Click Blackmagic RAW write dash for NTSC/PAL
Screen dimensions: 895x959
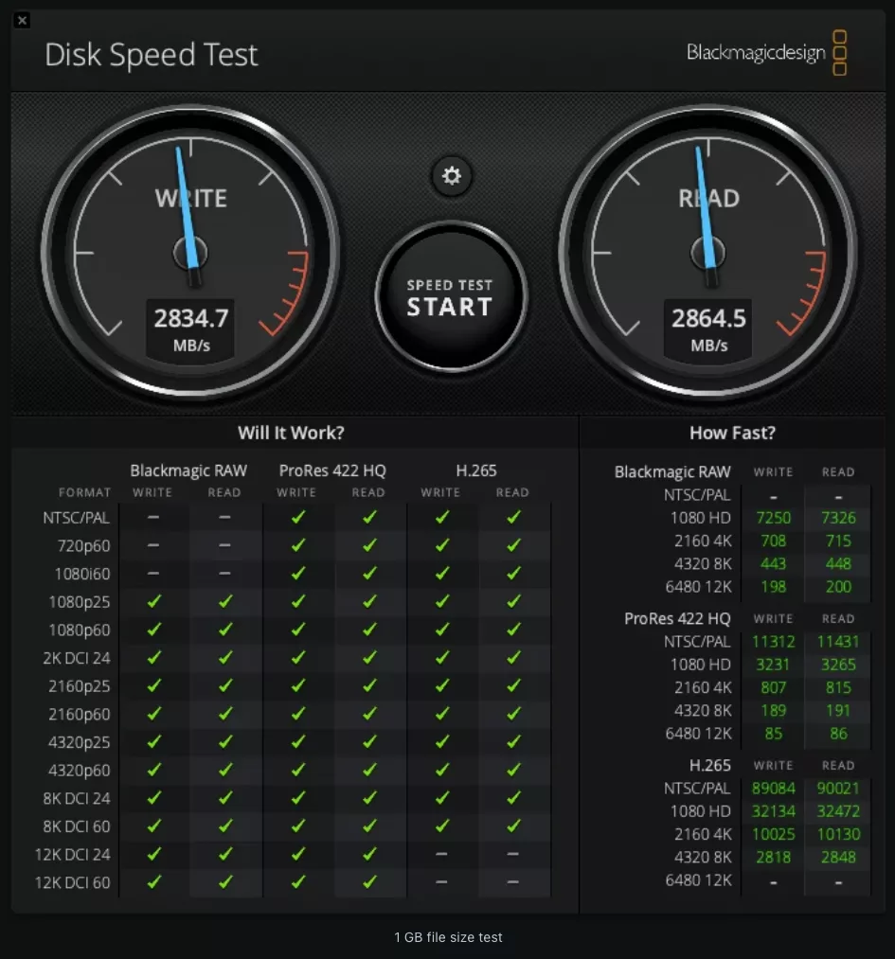tap(153, 518)
